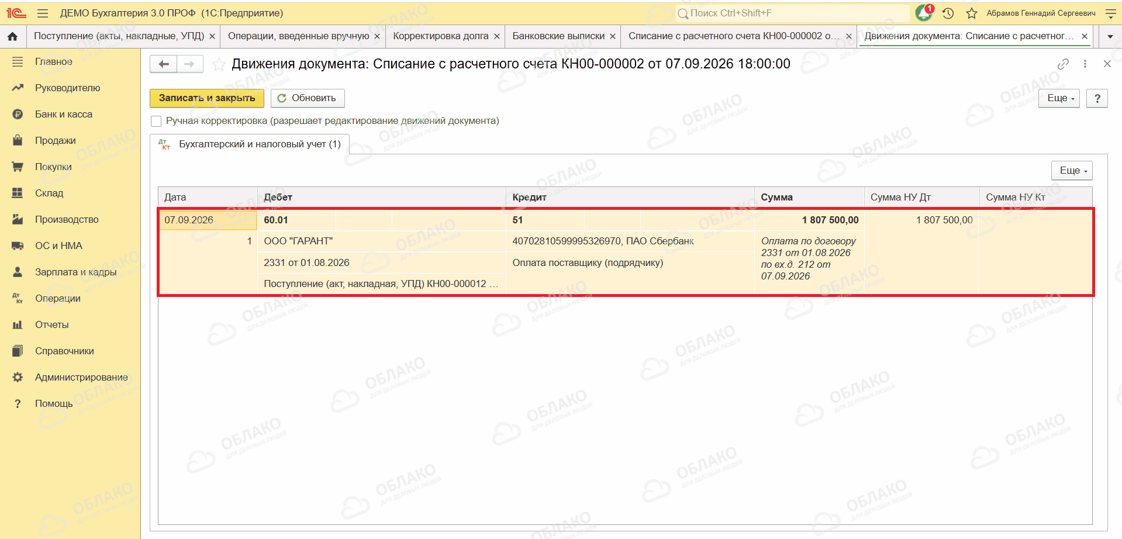Open the Операции sidebar section
The image size is (1122, 539).
coord(57,298)
